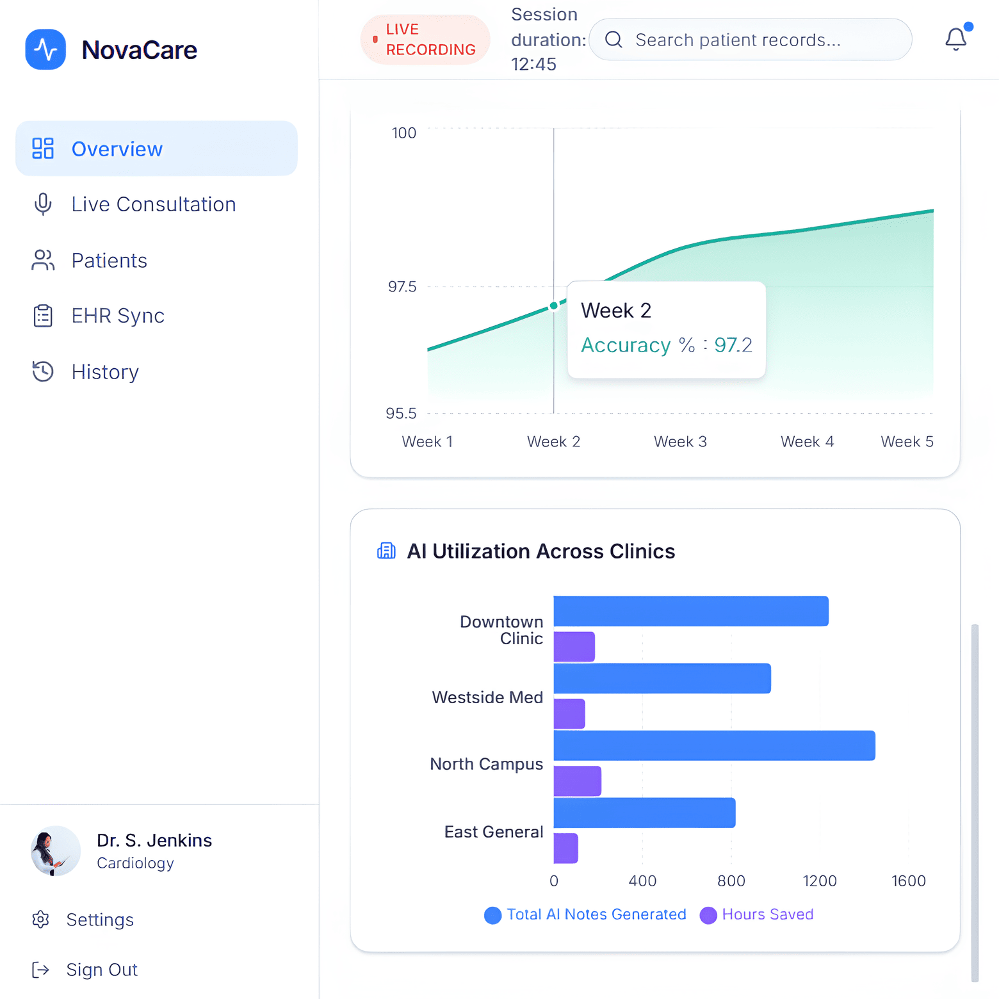Open notifications bell icon
Screen dimensions: 999x999
(x=955, y=39)
